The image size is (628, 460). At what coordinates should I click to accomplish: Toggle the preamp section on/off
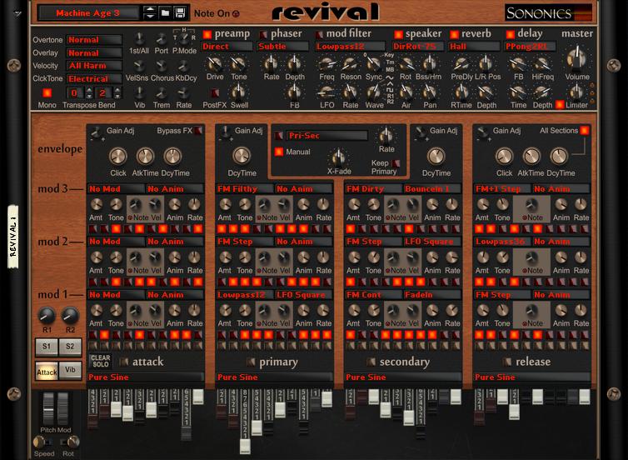[207, 34]
